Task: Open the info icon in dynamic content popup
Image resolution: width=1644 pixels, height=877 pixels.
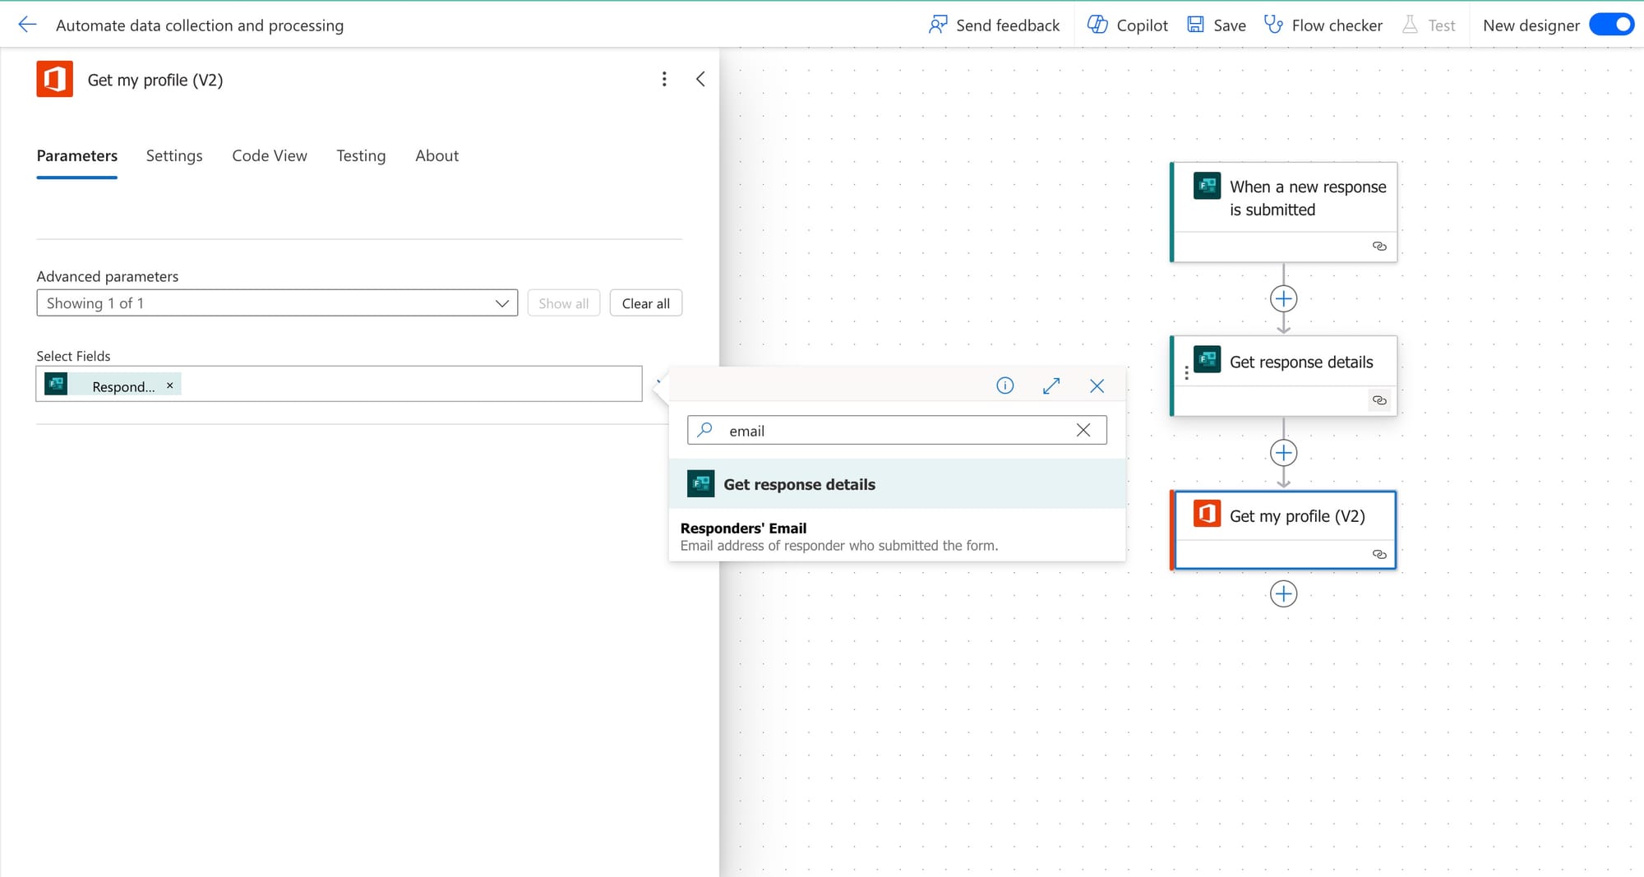Action: pos(1005,385)
